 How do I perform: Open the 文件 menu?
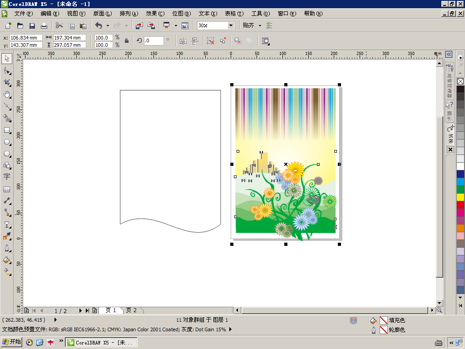click(x=24, y=14)
